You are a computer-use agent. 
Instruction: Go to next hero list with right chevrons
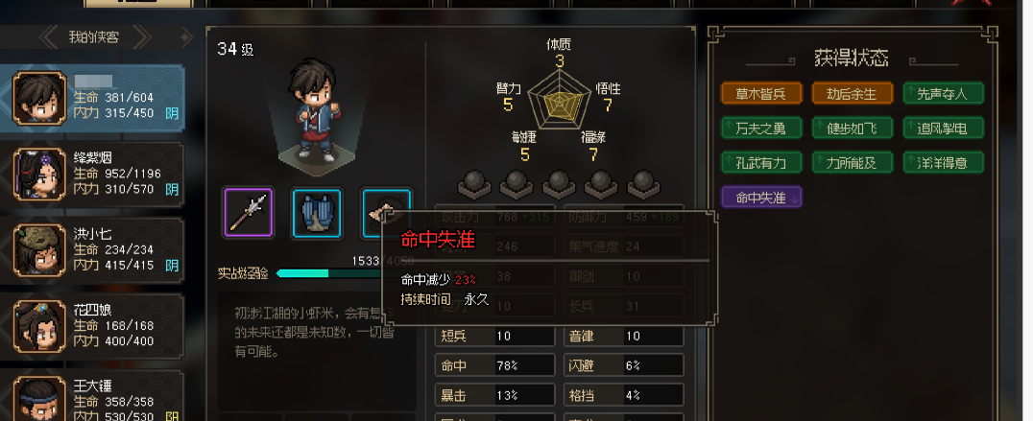pos(142,37)
